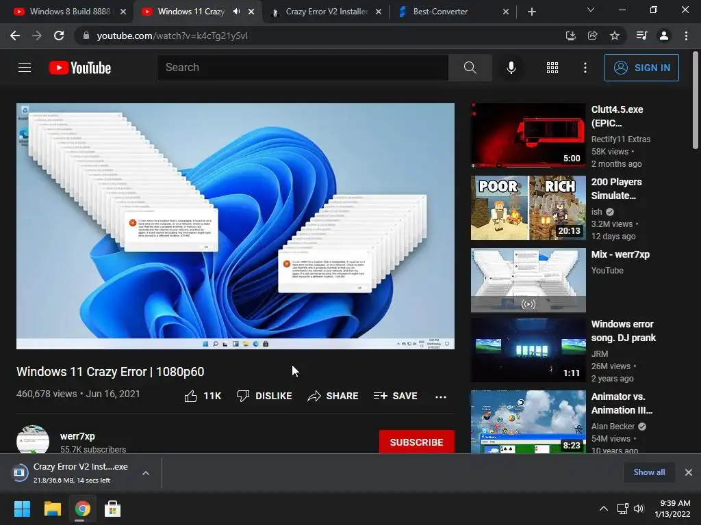Click the video player
701x525 pixels.
point(235,226)
